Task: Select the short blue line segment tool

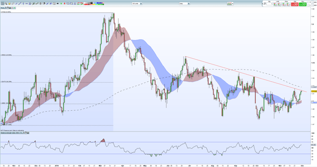Action: click(16, 3)
